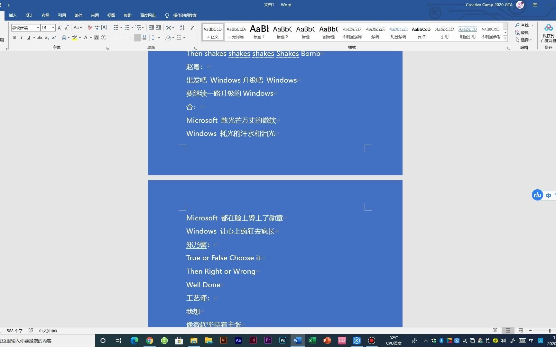Expand underline style dropdown arrow
The image size is (556, 347).
pyautogui.click(x=34, y=38)
